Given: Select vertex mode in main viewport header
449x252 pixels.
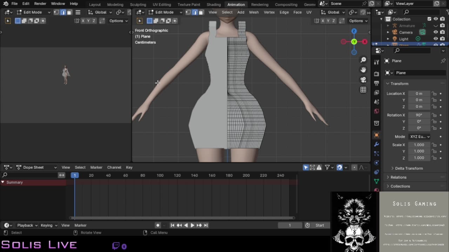Looking at the screenshot, I should pos(188,12).
